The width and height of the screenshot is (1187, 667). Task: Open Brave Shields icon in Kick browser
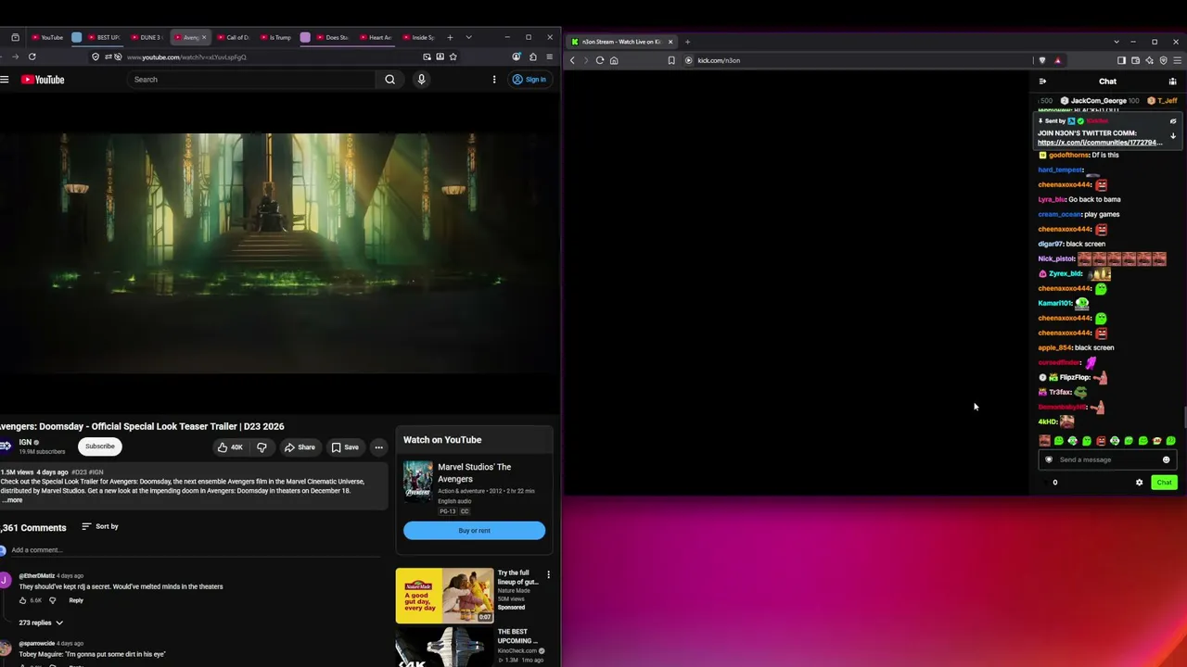click(1042, 60)
